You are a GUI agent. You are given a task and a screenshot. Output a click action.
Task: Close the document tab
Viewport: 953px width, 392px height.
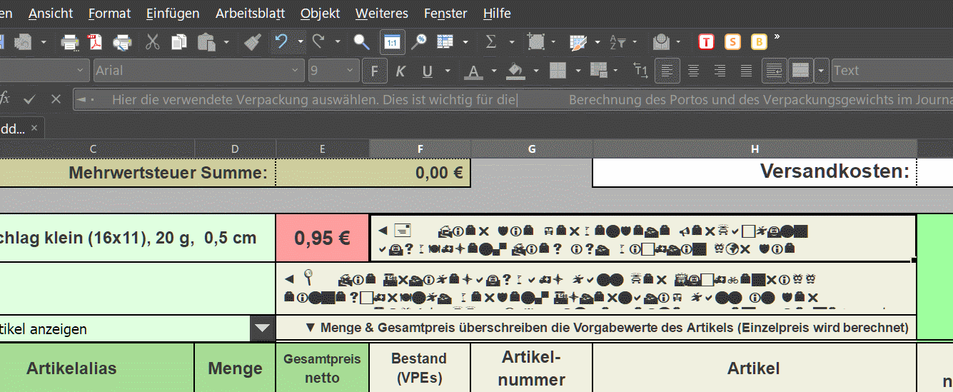pyautogui.click(x=34, y=129)
